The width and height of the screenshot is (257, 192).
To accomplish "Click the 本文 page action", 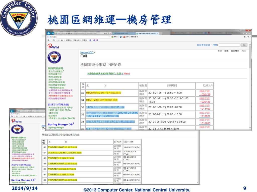I will pos(220,51).
